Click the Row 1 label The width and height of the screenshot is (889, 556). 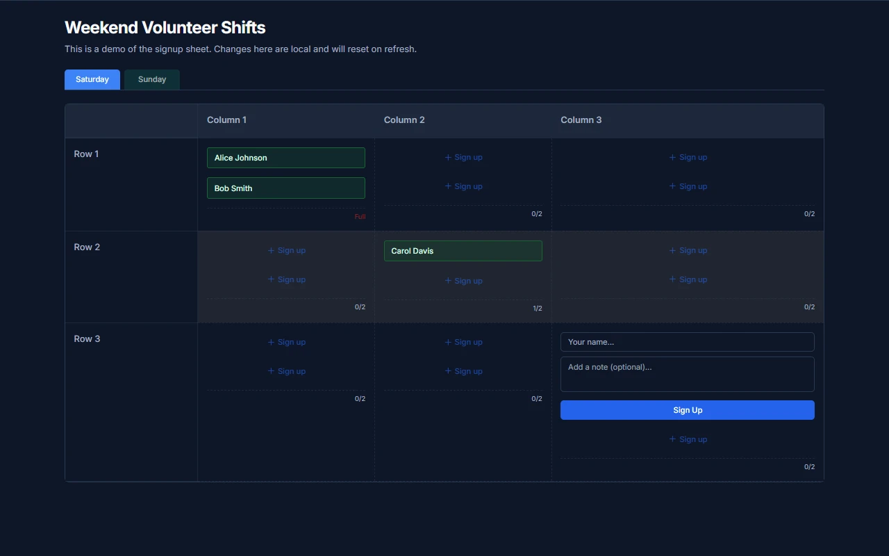(86, 154)
